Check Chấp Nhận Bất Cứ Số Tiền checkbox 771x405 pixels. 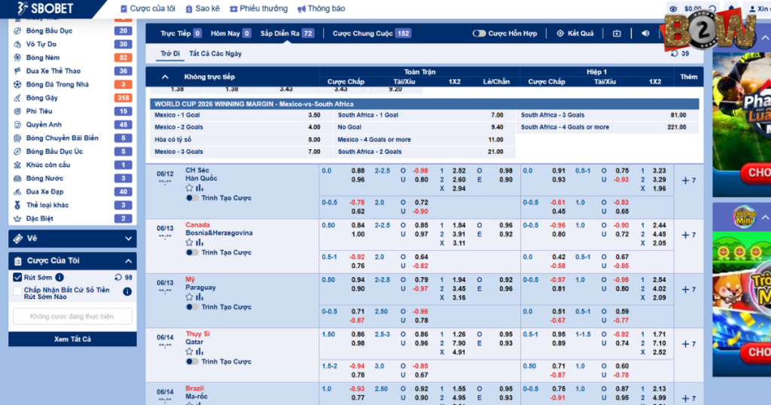click(17, 291)
